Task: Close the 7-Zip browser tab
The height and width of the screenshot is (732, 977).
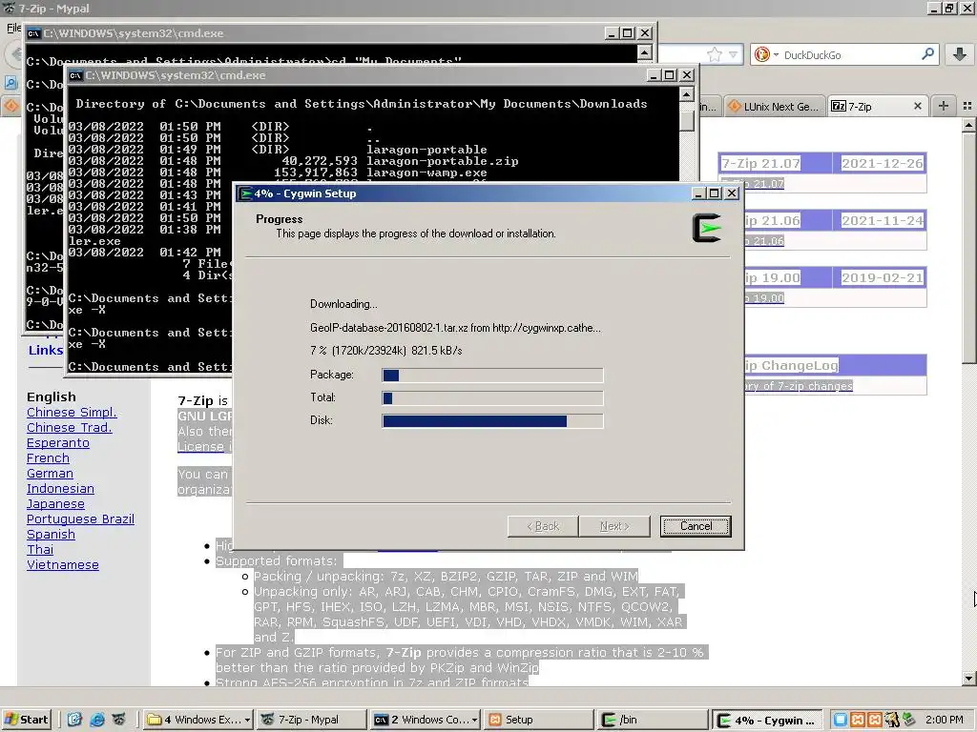Action: coord(917,107)
